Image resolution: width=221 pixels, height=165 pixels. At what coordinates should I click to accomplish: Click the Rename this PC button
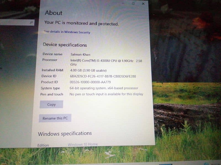click(55, 118)
